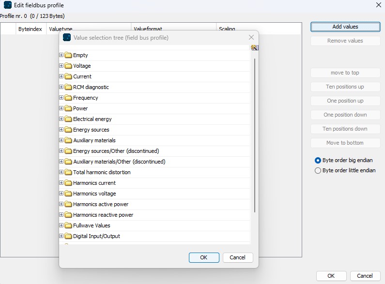The height and width of the screenshot is (284, 385).
Task: Expand the Total harmonic distortion node
Action: click(62, 172)
